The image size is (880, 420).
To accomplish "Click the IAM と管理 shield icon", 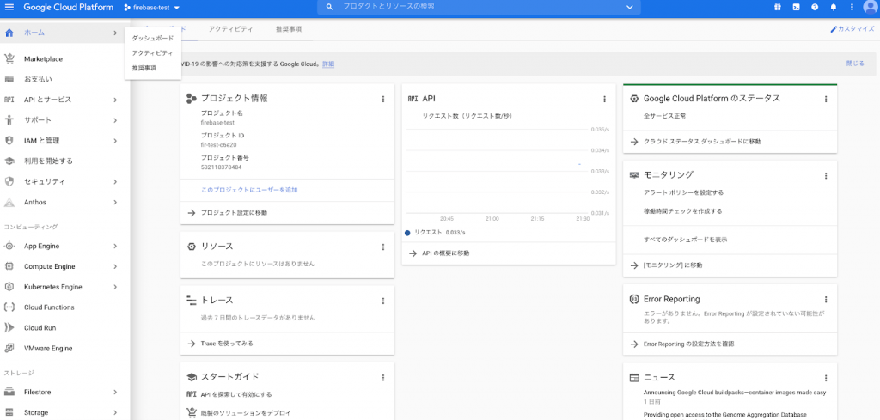I will click(9, 141).
